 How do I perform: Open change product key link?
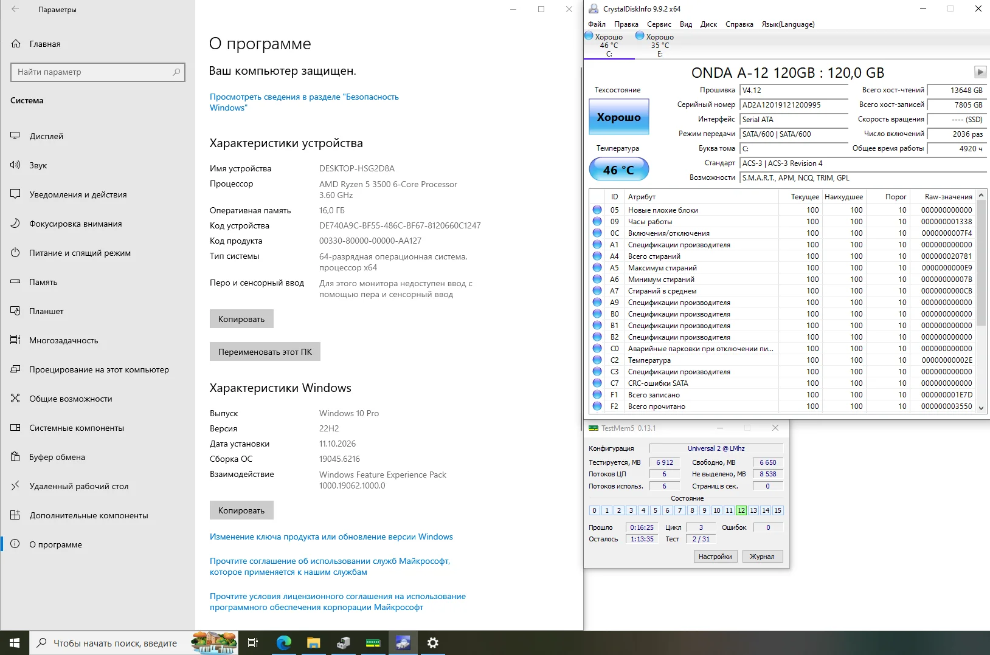click(331, 537)
